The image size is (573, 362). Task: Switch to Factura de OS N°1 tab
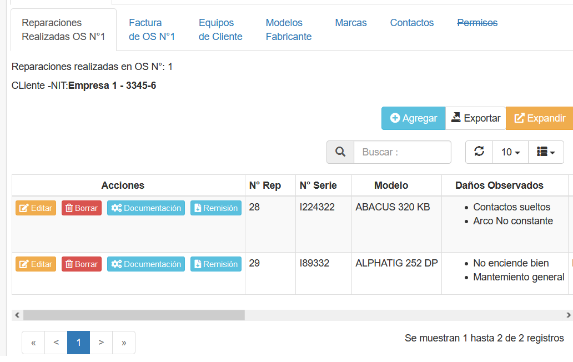tap(152, 29)
